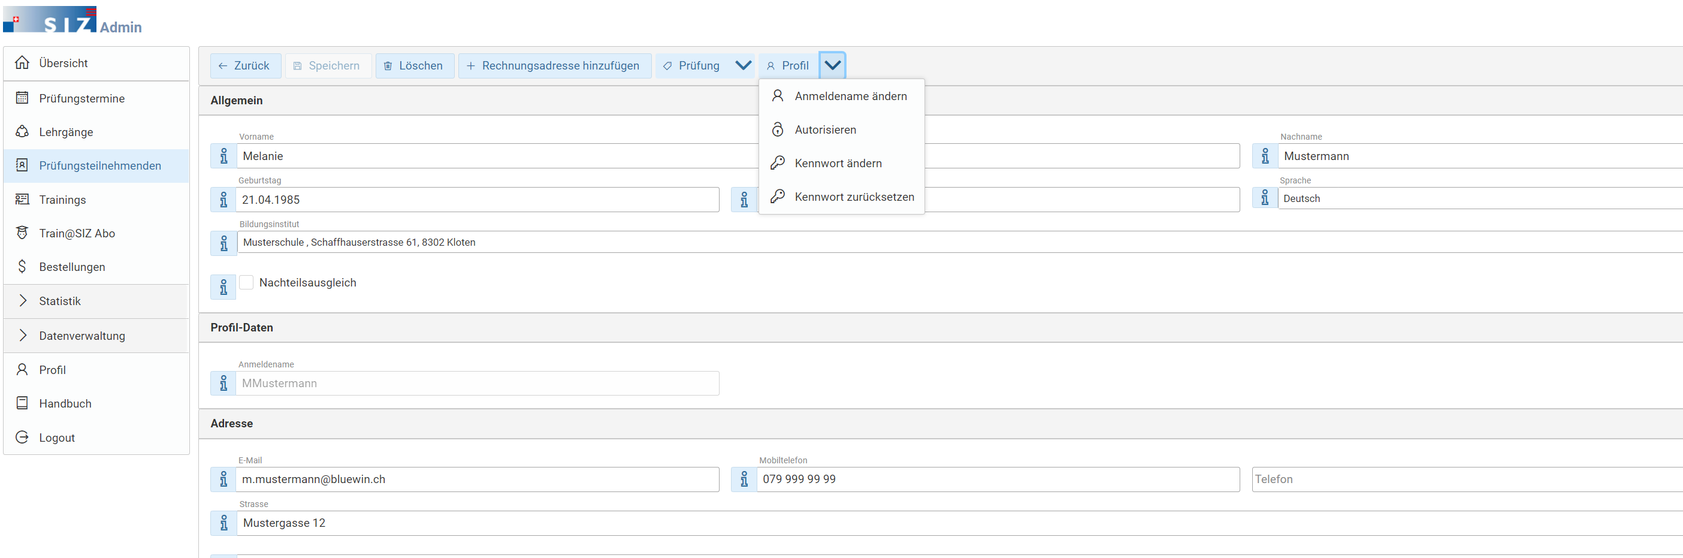Open the Prüfung dropdown arrow
The image size is (1683, 558).
coord(743,65)
